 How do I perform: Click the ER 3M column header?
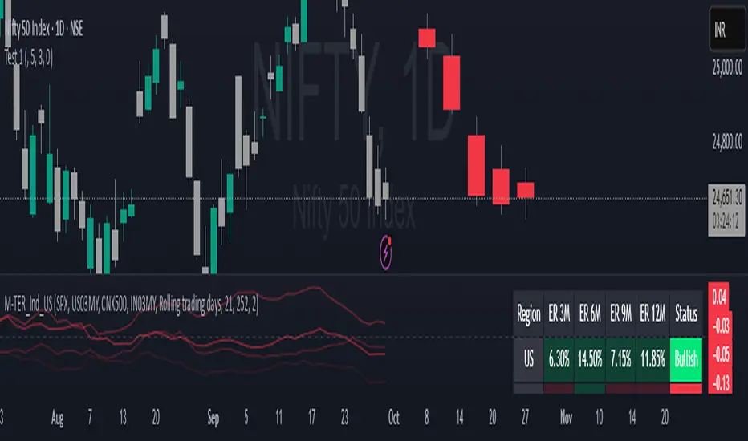[x=559, y=314]
